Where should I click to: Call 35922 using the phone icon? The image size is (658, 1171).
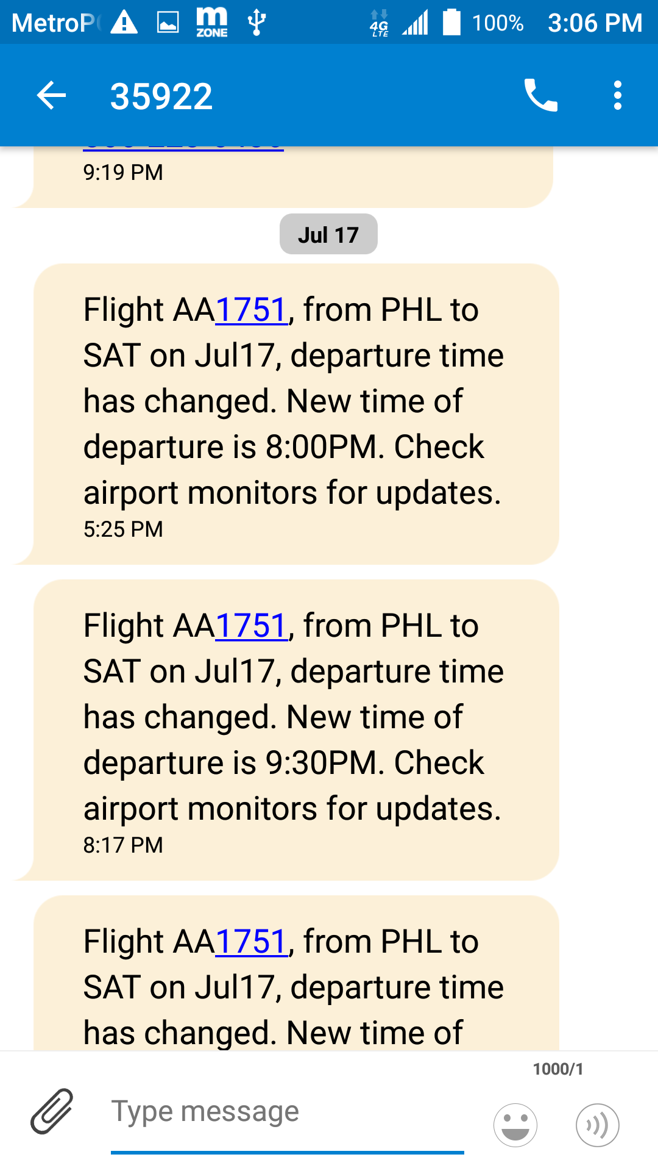[x=540, y=96]
